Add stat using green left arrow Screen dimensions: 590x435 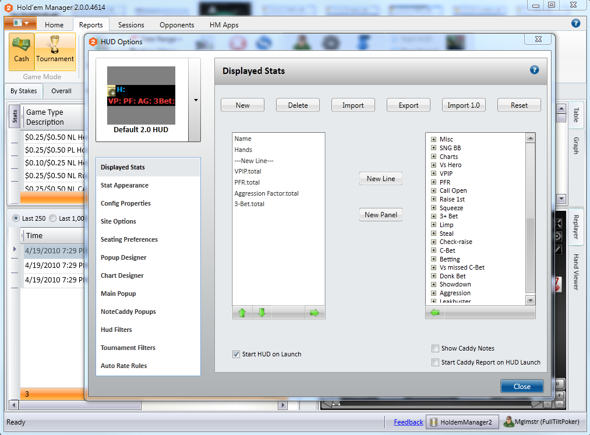click(435, 312)
